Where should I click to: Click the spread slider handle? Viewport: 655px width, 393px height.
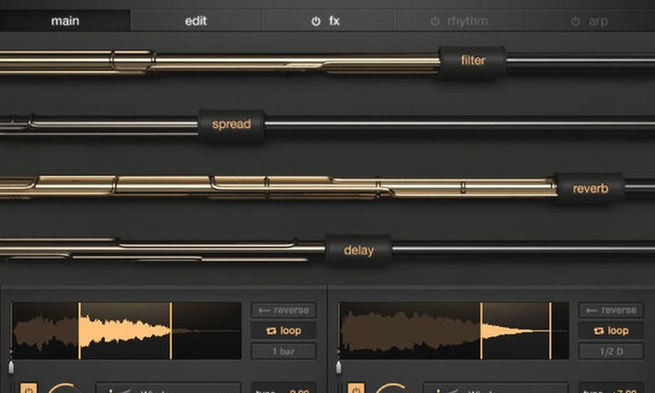(x=232, y=124)
